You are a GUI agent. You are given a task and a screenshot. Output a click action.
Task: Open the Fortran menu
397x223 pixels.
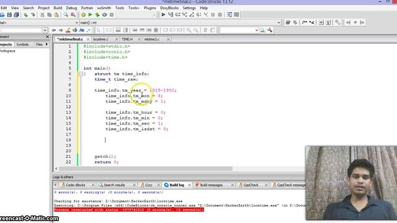(87, 8)
